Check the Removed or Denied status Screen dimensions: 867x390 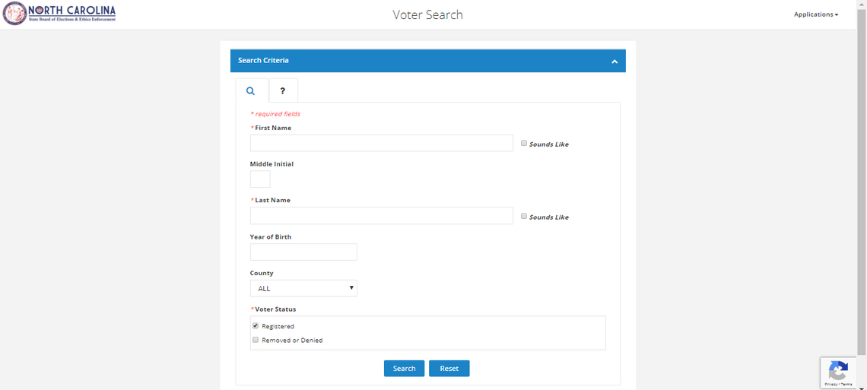pyautogui.click(x=256, y=340)
